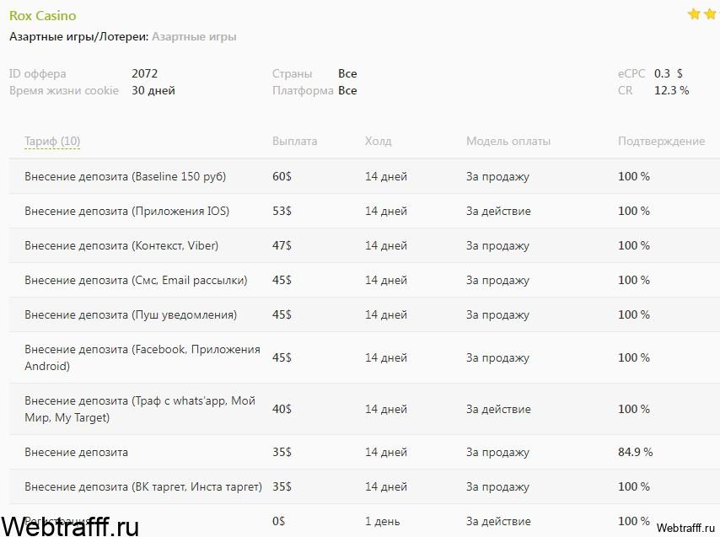Select the Пуш уведомления tariff row
720x537 pixels.
point(364,314)
